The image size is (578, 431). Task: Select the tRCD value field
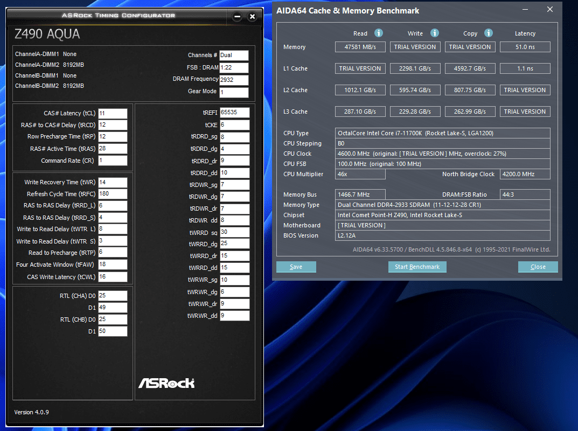click(113, 125)
